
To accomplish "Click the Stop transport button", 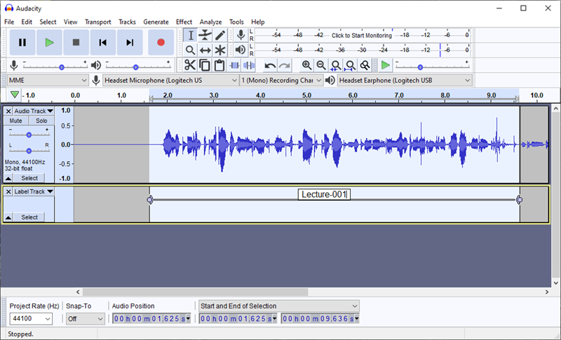I will 76,43.
